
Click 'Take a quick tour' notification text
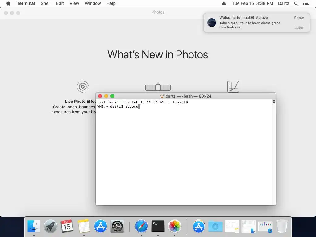tap(249, 25)
